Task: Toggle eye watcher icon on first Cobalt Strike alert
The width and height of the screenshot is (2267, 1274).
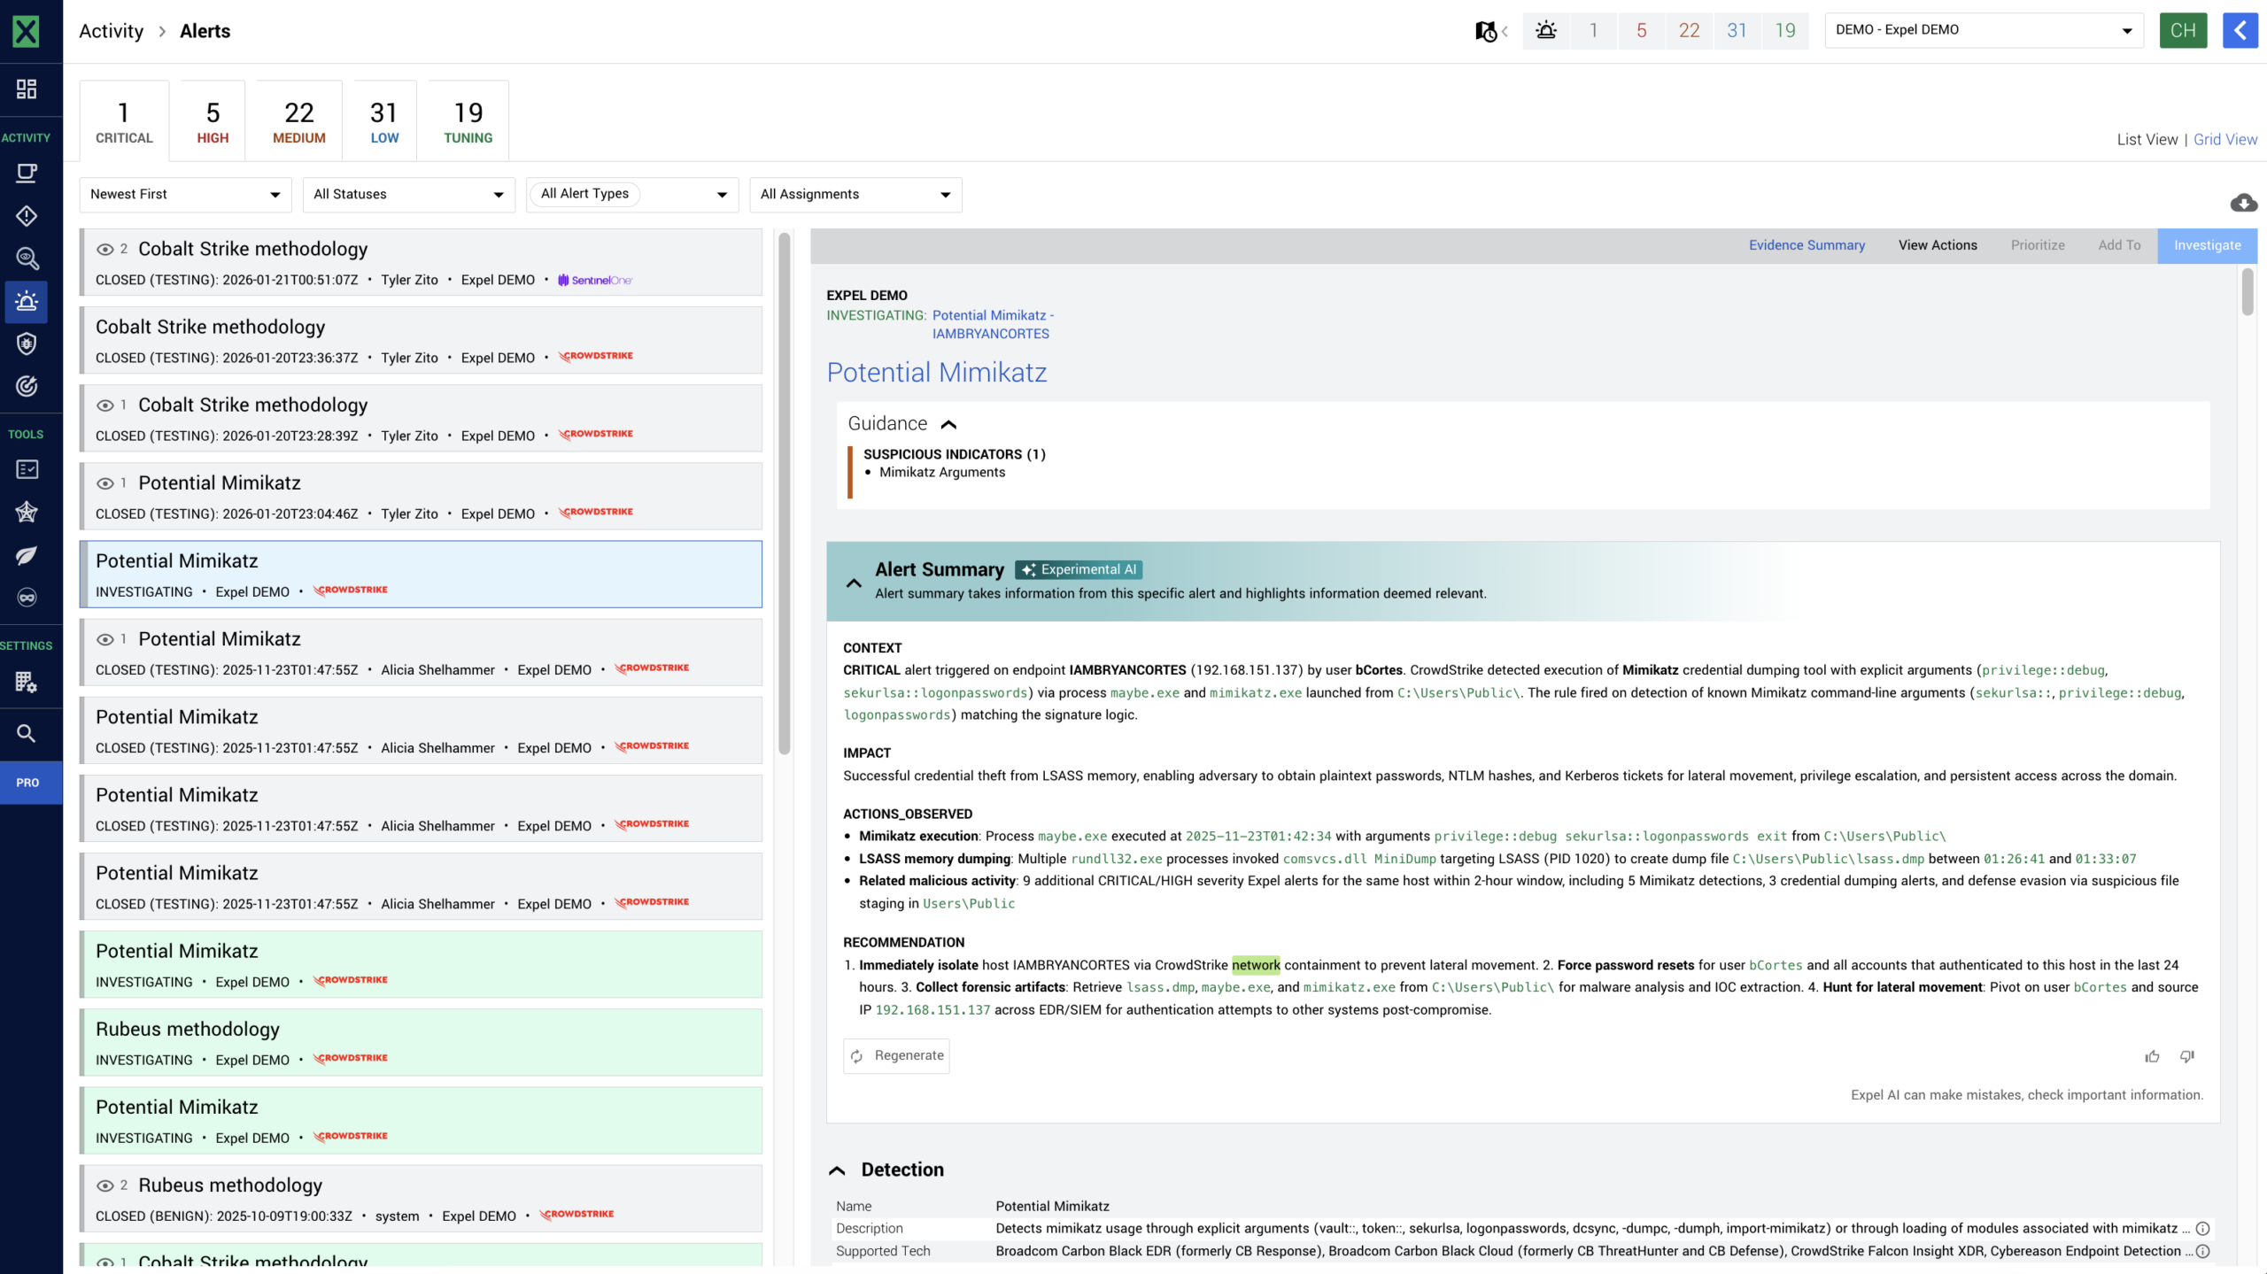Action: pyautogui.click(x=105, y=250)
